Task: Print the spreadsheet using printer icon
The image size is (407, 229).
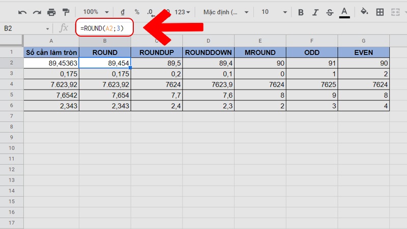Action: (51, 12)
